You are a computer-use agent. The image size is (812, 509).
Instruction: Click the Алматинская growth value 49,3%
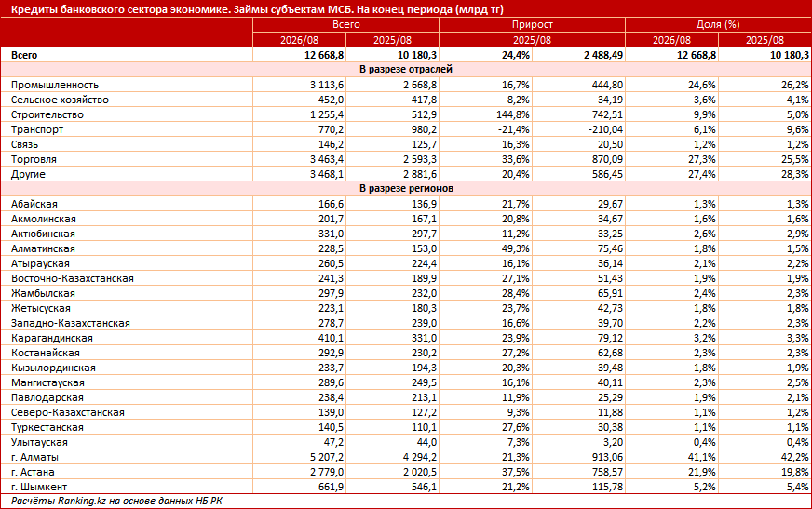pyautogui.click(x=515, y=248)
